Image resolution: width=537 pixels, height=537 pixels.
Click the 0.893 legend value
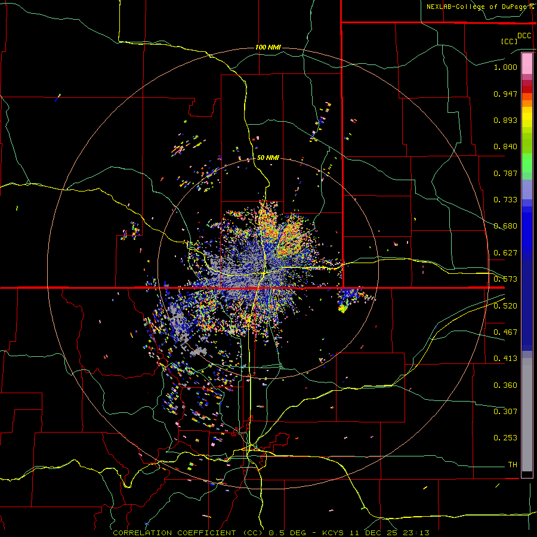505,120
